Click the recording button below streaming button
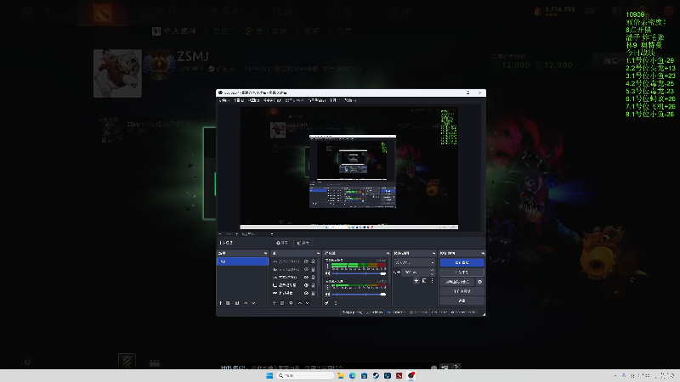680x382 pixels. click(462, 272)
